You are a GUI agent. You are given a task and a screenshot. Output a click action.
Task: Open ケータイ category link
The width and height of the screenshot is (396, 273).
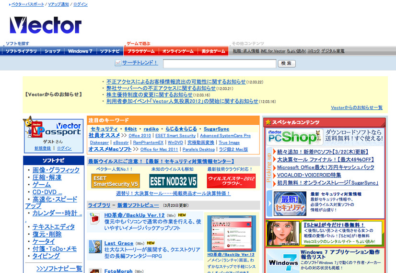coord(44,242)
